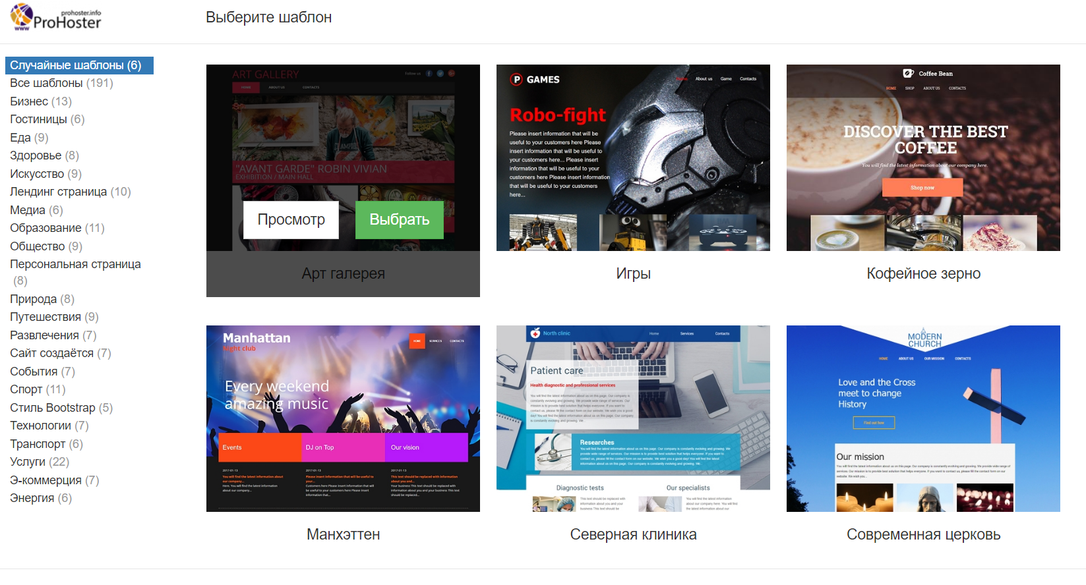Open the Стиль Bootstrap category
The height and width of the screenshot is (585, 1086).
[61, 408]
